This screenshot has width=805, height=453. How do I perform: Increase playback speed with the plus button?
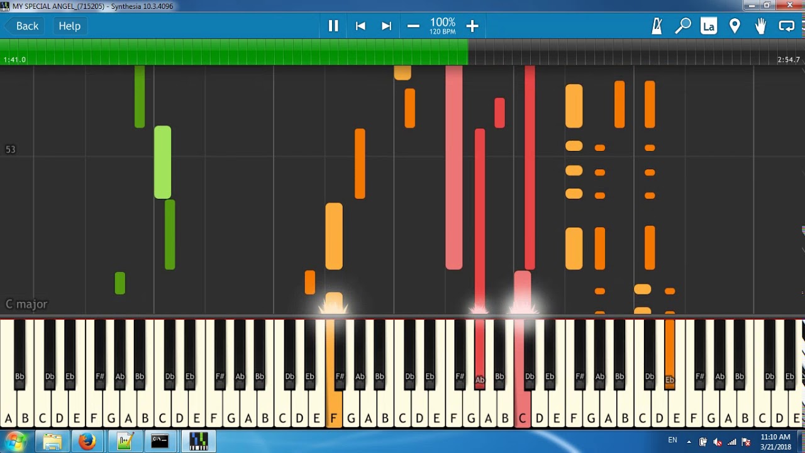472,26
